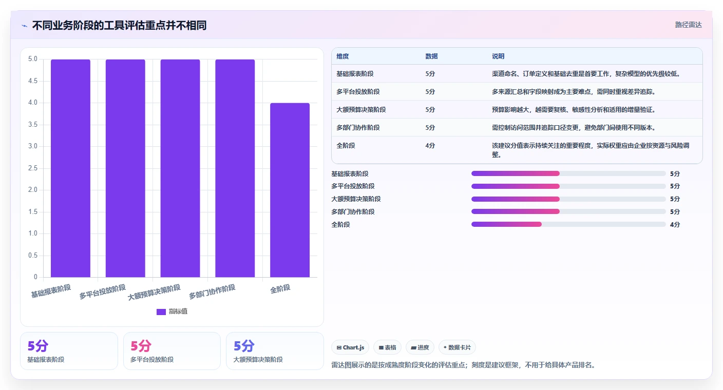Click the 多部门协作阶段 progress bar
Image resolution: width=723 pixels, height=390 pixels.
(568, 211)
